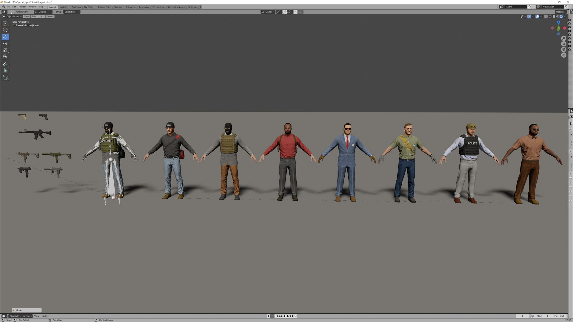Click the X axis on navigation gizmo

(564, 28)
